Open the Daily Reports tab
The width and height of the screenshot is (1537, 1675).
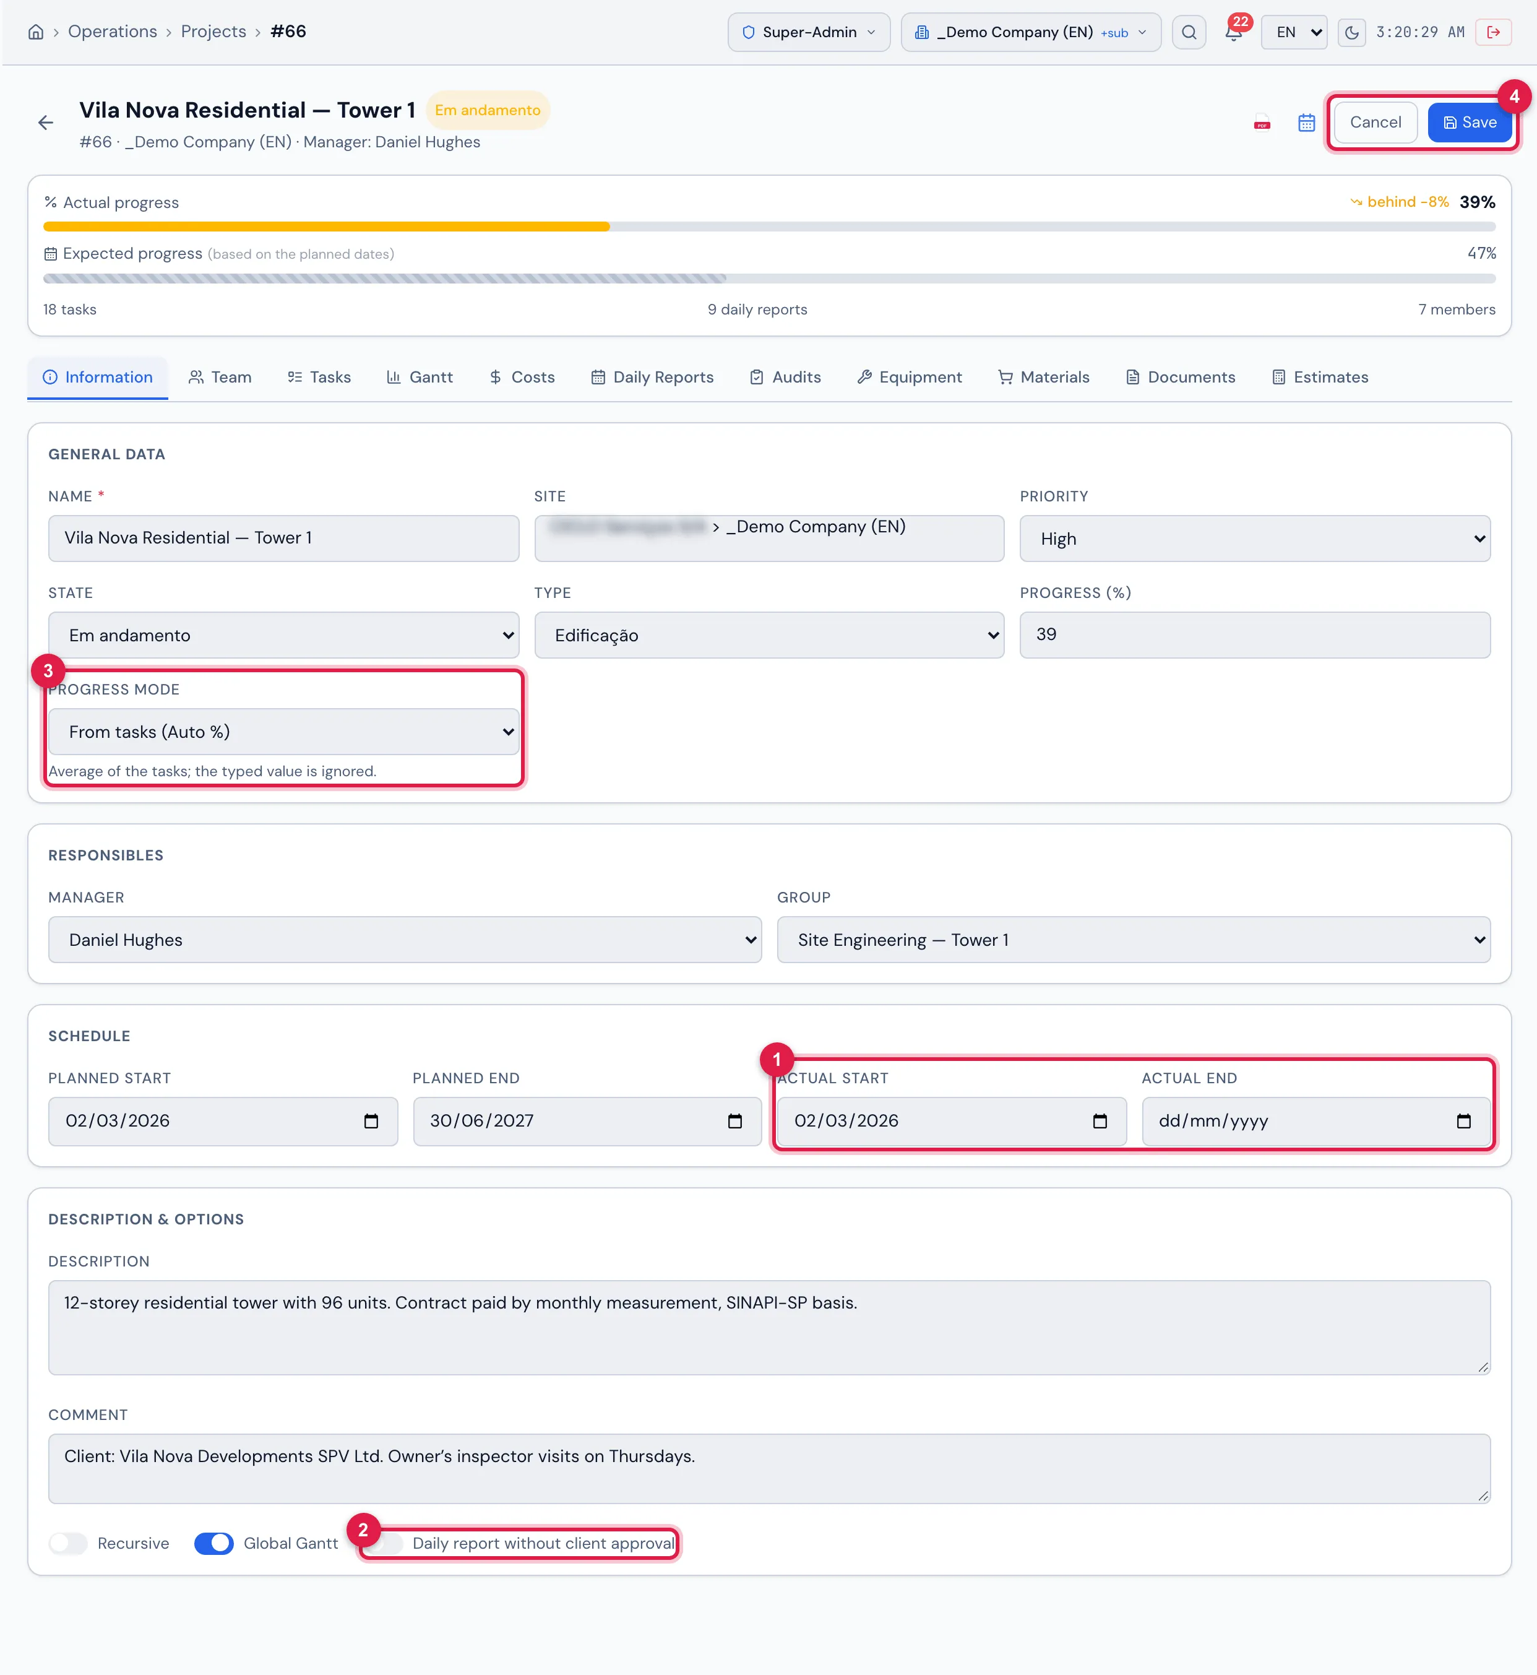(x=652, y=377)
